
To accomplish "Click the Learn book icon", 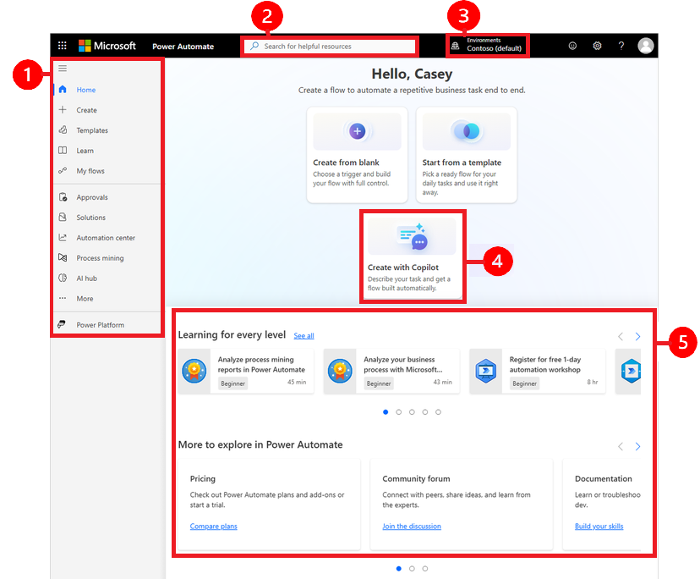I will tap(63, 150).
